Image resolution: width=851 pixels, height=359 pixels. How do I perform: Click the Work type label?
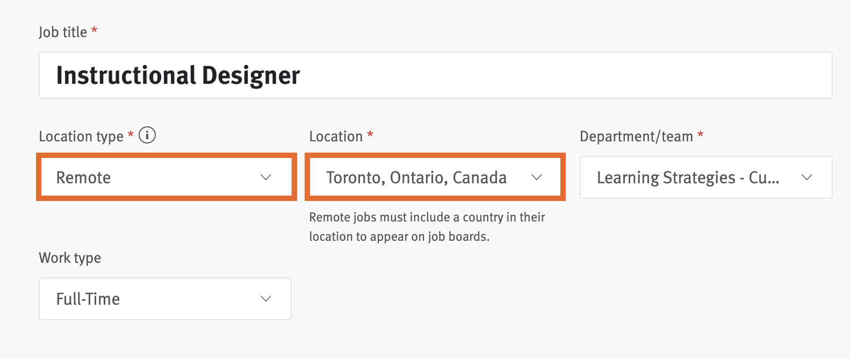coord(69,257)
